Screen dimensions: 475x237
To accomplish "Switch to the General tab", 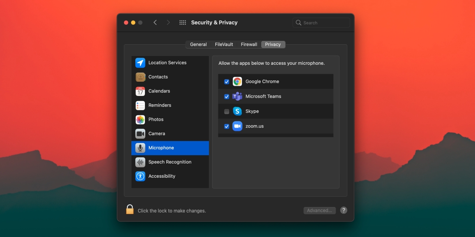I will pyautogui.click(x=198, y=45).
